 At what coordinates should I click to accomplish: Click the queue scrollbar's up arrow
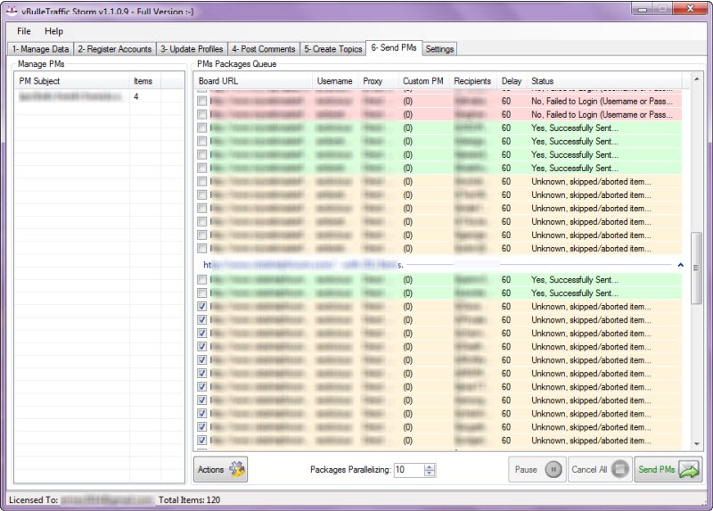pos(696,78)
